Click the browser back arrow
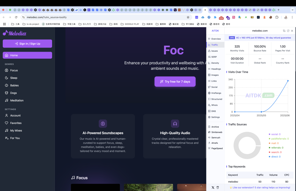This screenshot has width=296, height=191. pyautogui.click(x=4, y=17)
